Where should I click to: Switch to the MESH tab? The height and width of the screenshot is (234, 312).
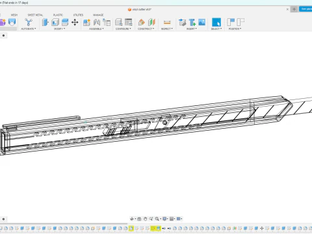tap(14, 15)
